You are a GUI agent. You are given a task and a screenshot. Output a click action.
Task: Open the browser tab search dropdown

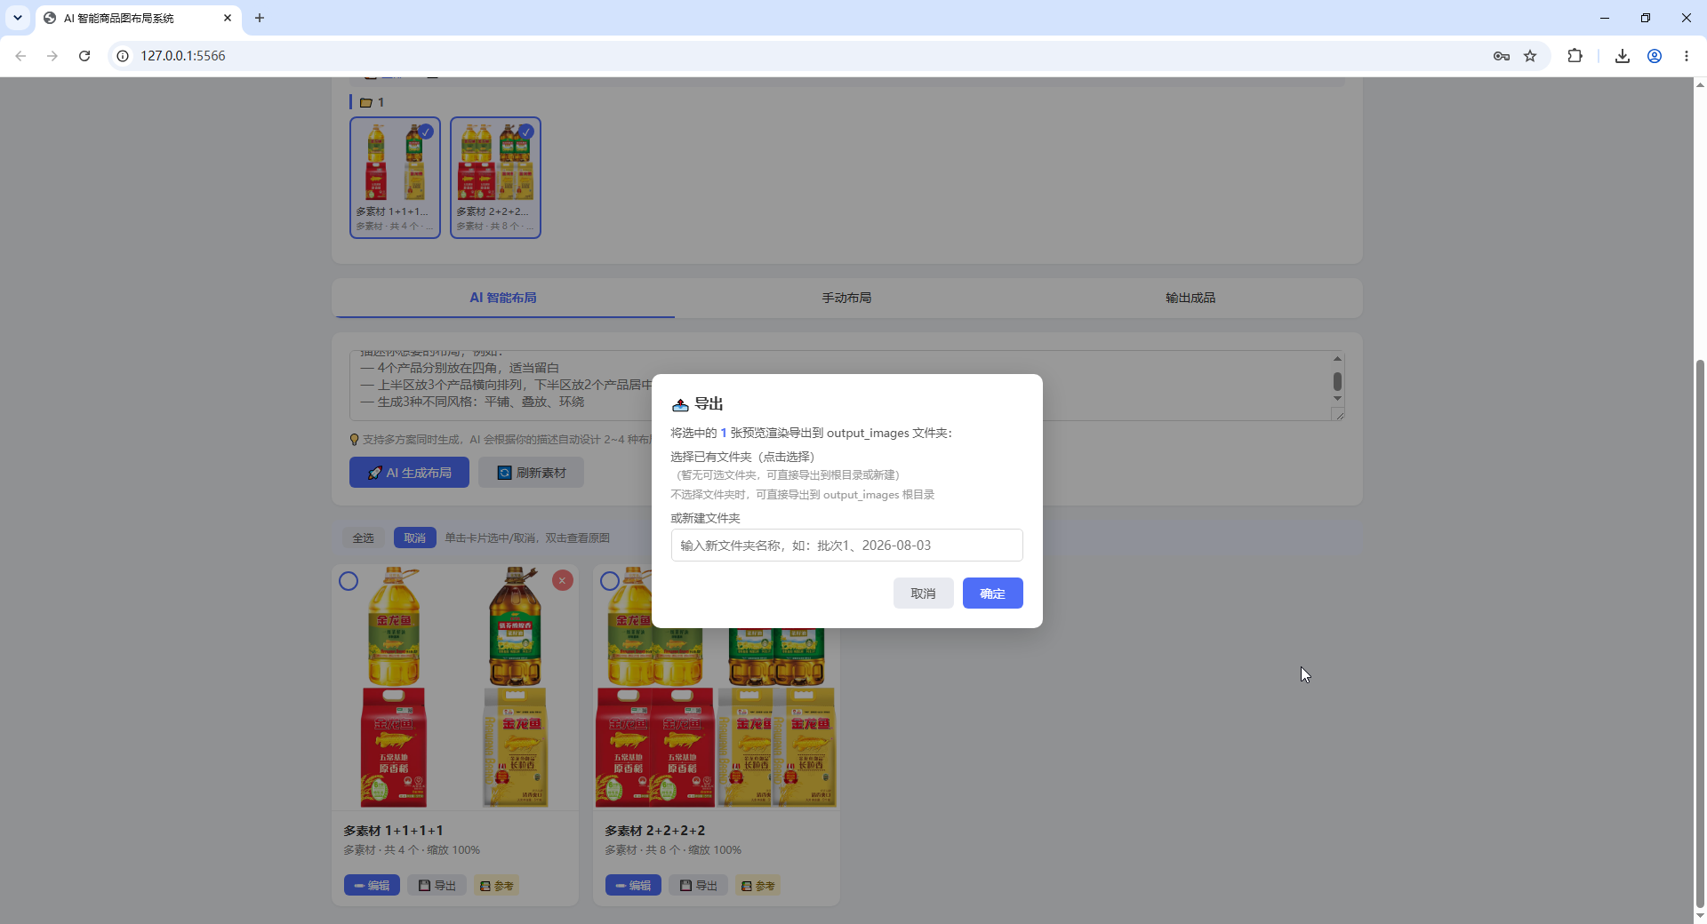(x=18, y=18)
